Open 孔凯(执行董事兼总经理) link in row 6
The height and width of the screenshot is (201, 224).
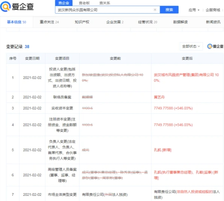coord(173,172)
